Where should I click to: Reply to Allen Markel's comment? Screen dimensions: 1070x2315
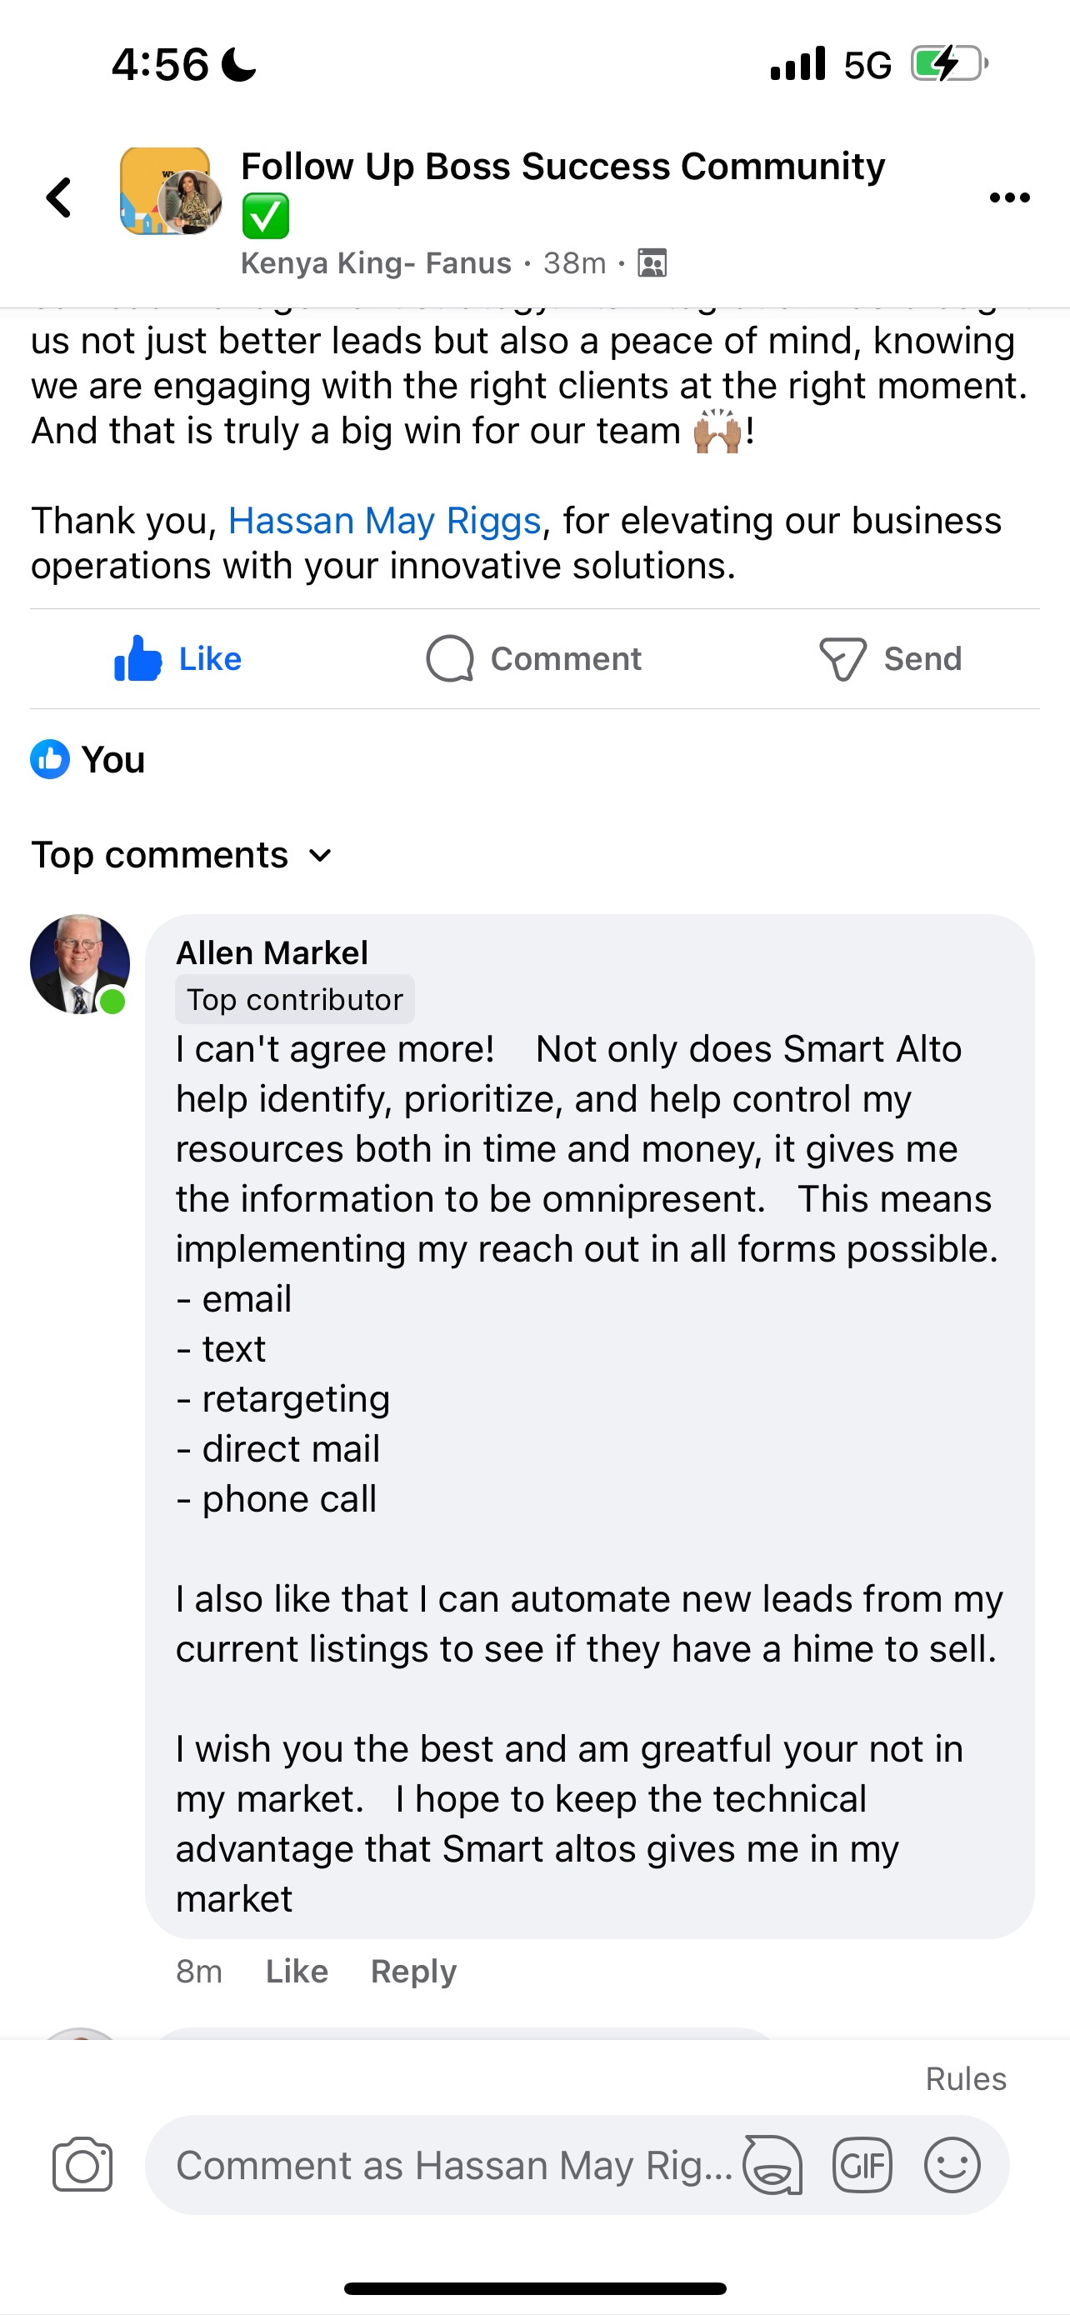413,1971
